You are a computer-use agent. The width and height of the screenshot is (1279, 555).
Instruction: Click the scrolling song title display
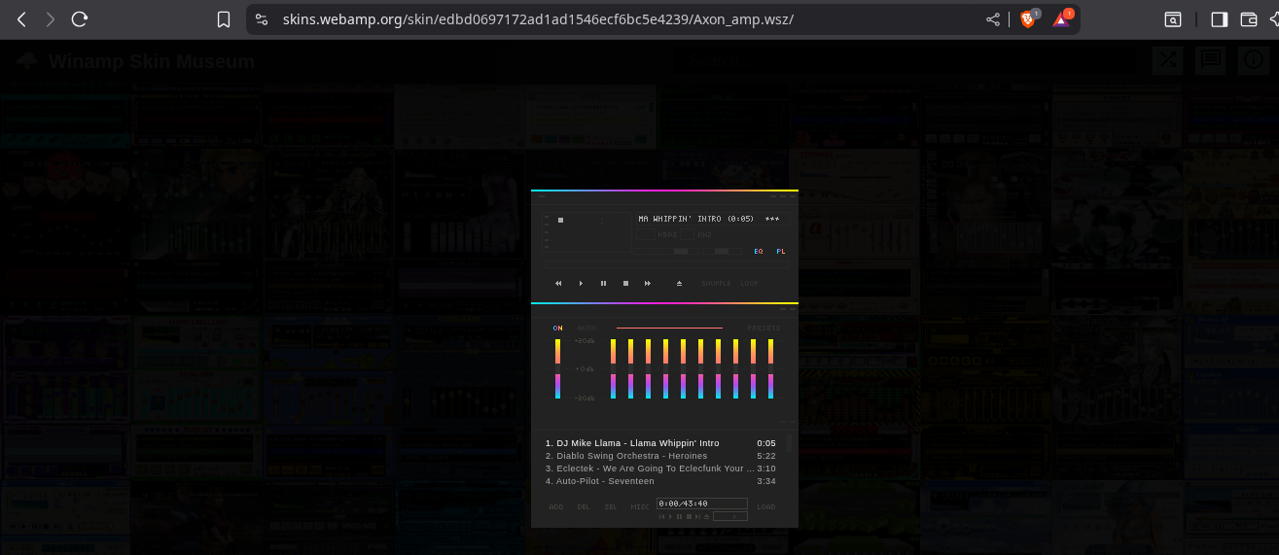click(713, 219)
